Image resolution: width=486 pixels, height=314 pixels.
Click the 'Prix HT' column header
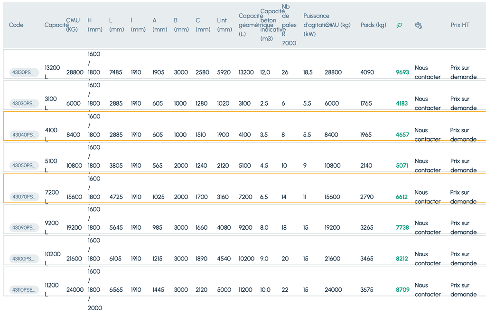pyautogui.click(x=460, y=25)
